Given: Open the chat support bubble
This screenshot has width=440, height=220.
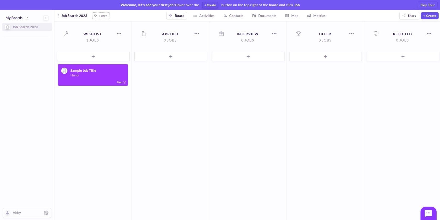Looking at the screenshot, I should coord(428,213).
